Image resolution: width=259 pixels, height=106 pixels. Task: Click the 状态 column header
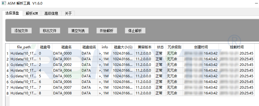(160, 47)
